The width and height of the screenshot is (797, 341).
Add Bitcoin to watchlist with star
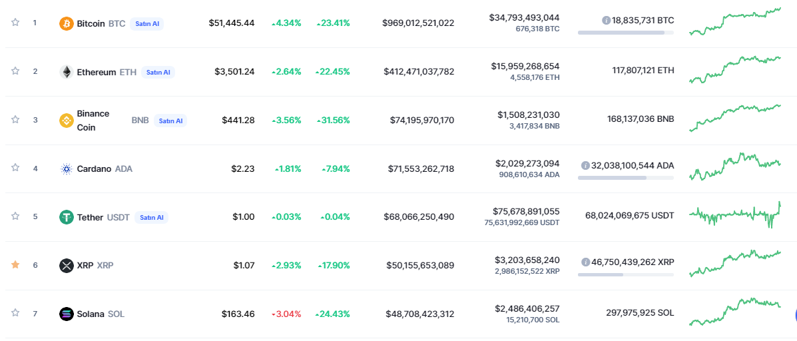[x=15, y=23]
